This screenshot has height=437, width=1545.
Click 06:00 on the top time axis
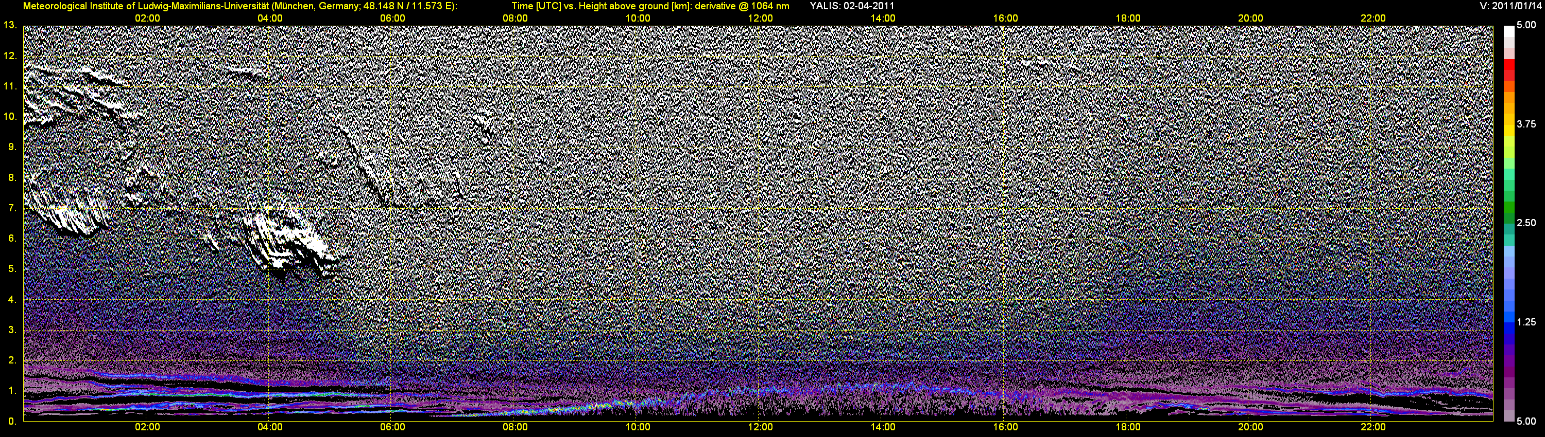click(x=392, y=18)
